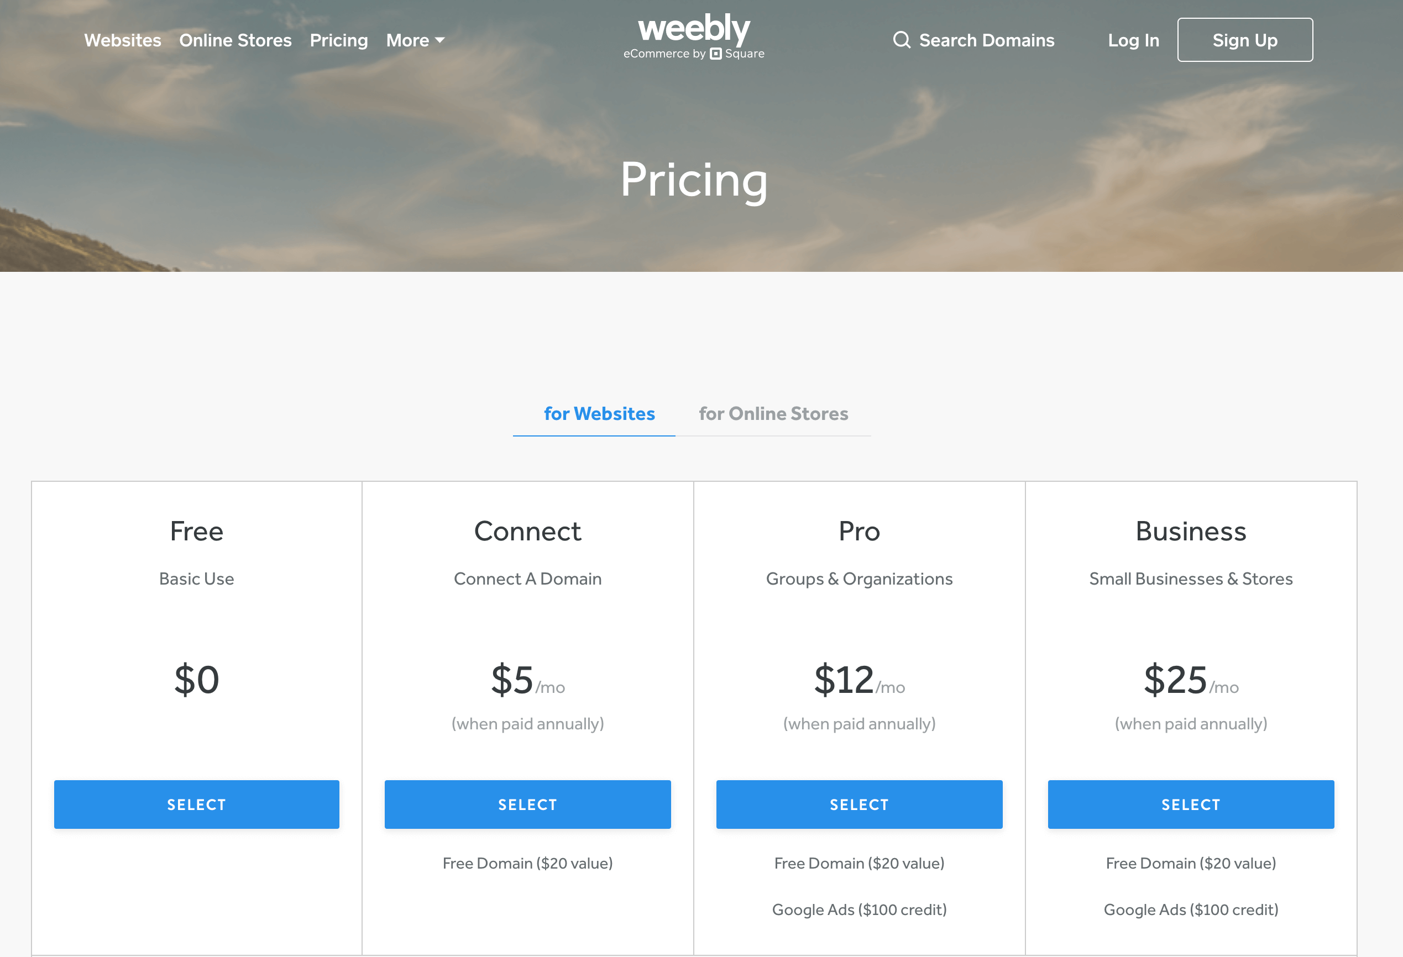Click the Log In link
The image size is (1403, 957).
click(1132, 39)
